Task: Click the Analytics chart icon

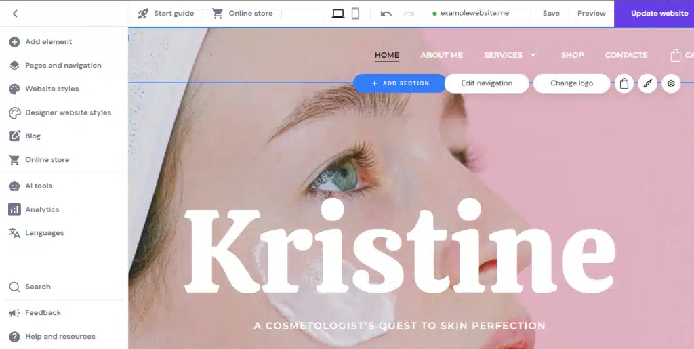Action: (x=14, y=209)
